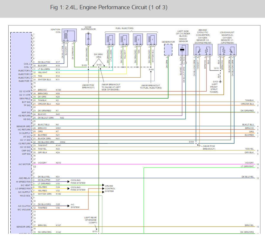The width and height of the screenshot is (265, 237).
Task: Select fuel injector number 1 symbol
Action: point(151,39)
